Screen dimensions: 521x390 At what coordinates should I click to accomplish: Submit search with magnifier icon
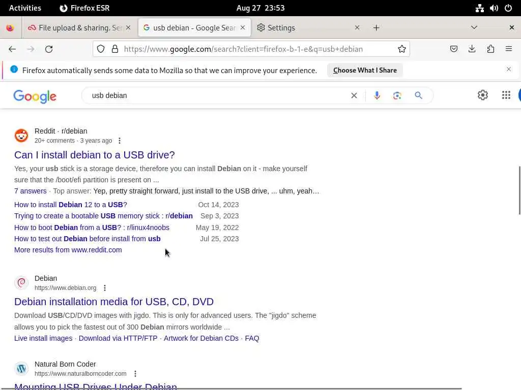click(x=418, y=95)
